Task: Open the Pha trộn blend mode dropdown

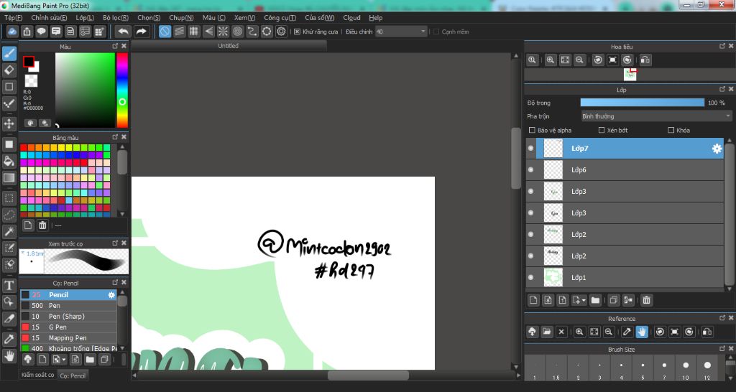Action: click(656, 116)
